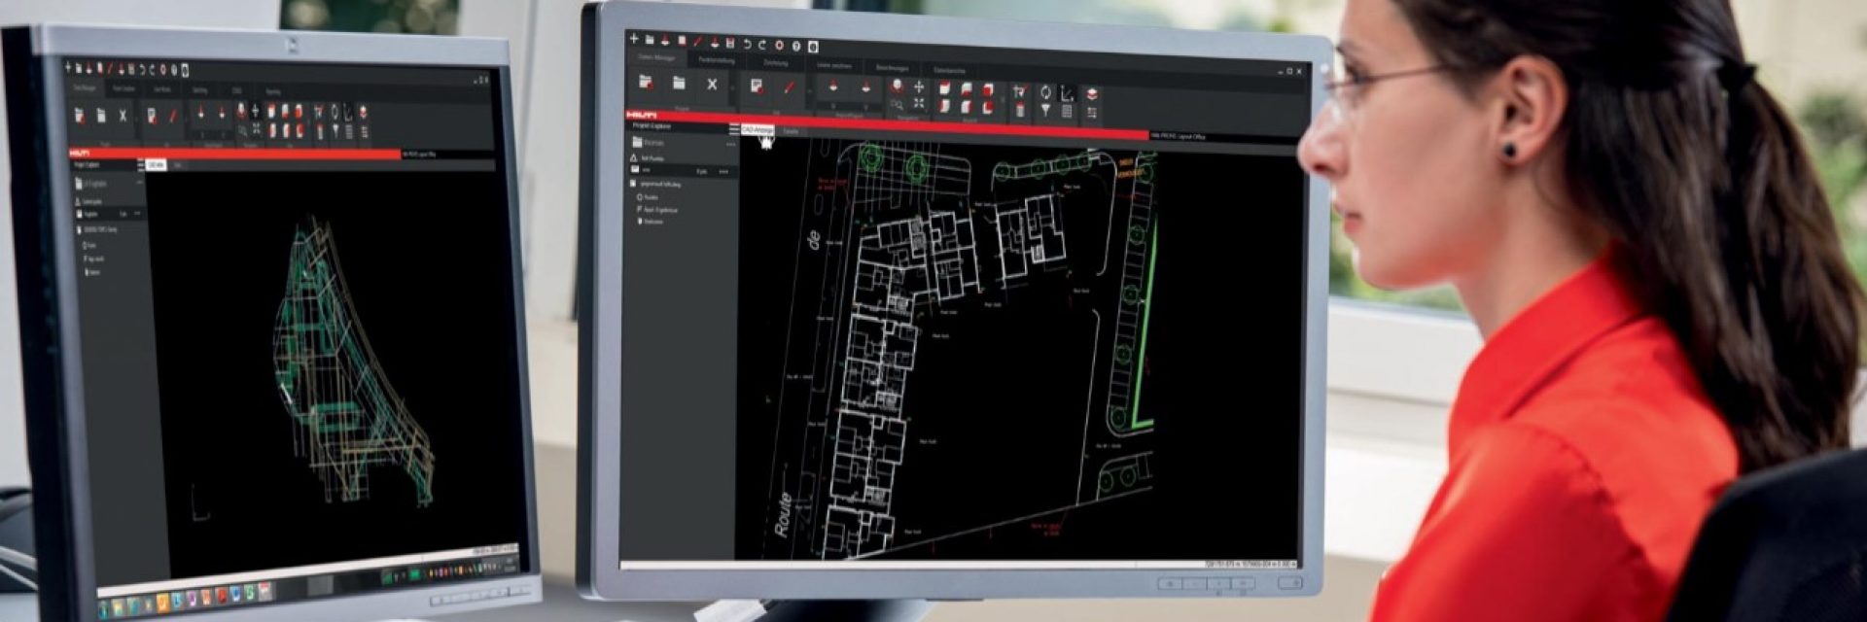Click the trash bin icon on right monitor

(1019, 110)
